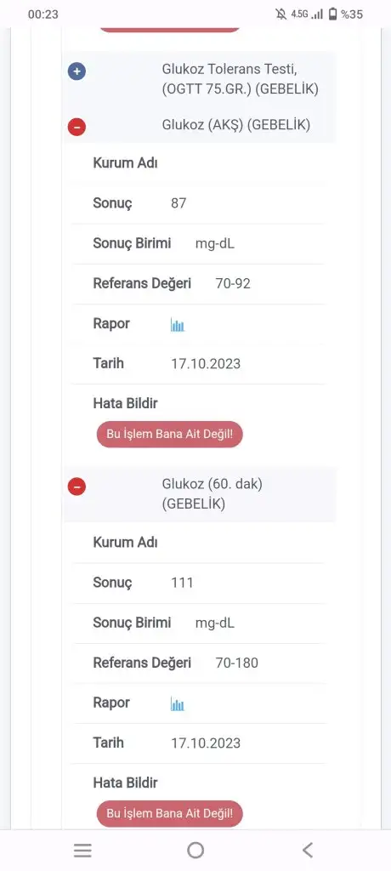The height and width of the screenshot is (871, 391).
Task: Open Android recent apps menu icon
Action: [x=82, y=850]
